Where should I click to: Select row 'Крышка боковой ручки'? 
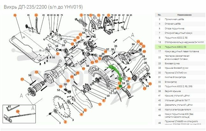pos(180,68)
